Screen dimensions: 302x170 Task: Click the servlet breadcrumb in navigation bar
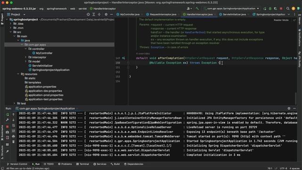pyautogui.click(x=83, y=8)
